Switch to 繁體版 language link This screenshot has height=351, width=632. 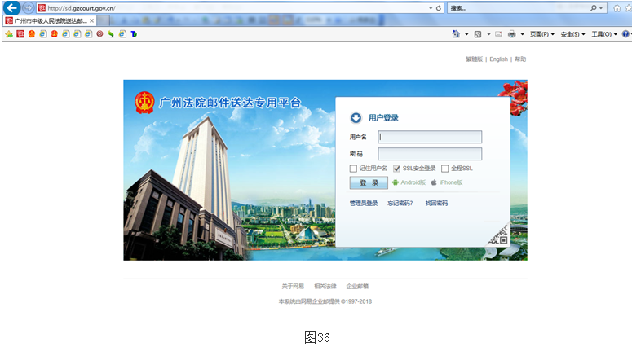coord(474,59)
